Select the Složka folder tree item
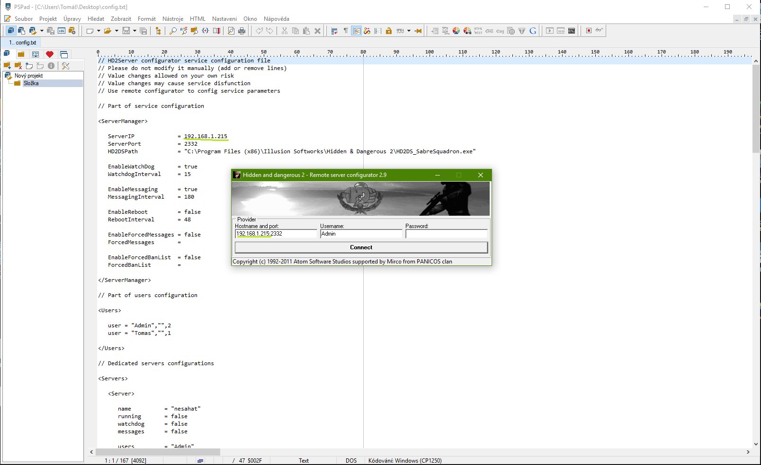 [x=31, y=83]
